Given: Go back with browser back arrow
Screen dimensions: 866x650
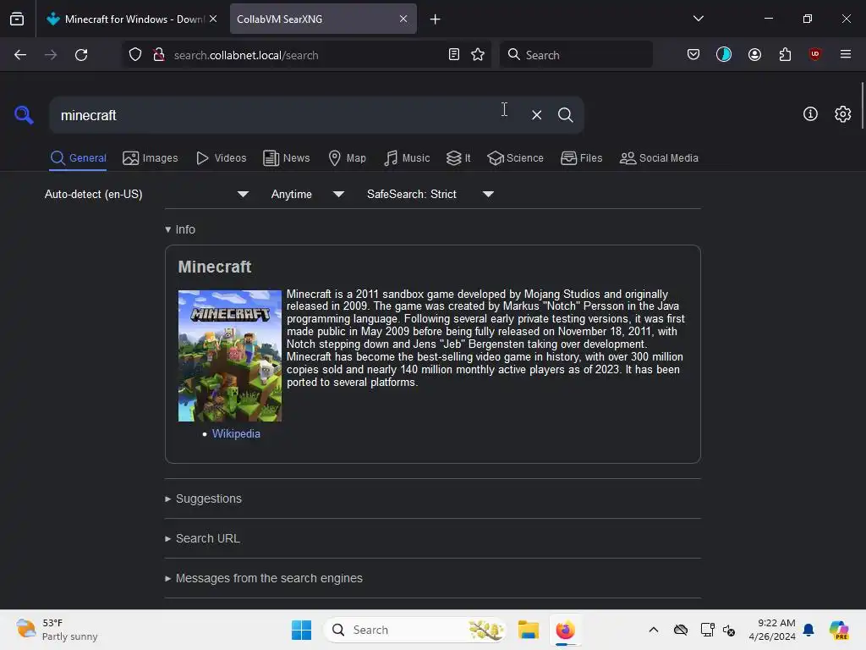Looking at the screenshot, I should tap(20, 55).
